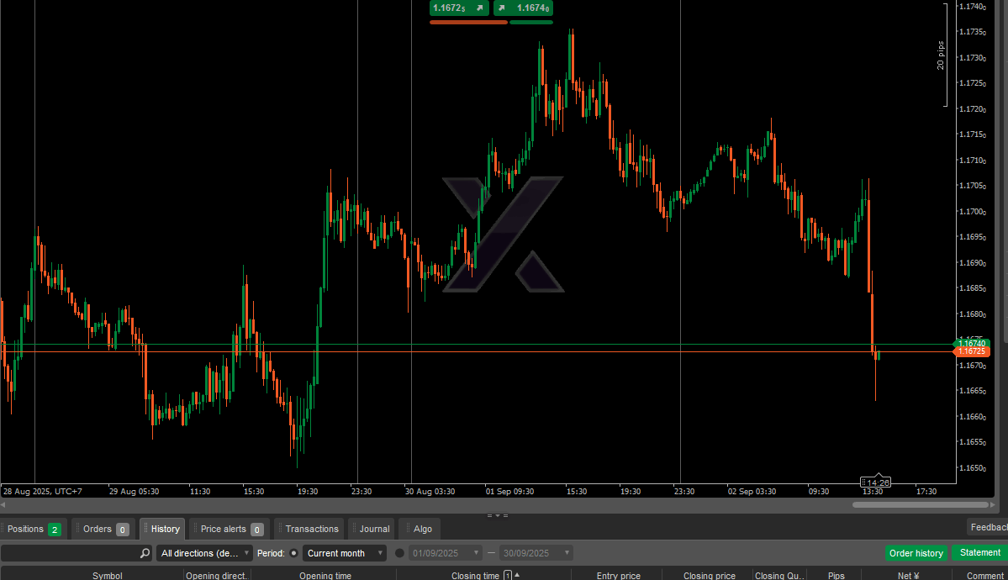The width and height of the screenshot is (1008, 580).
Task: Click the orange bid price label on axis
Action: (971, 351)
